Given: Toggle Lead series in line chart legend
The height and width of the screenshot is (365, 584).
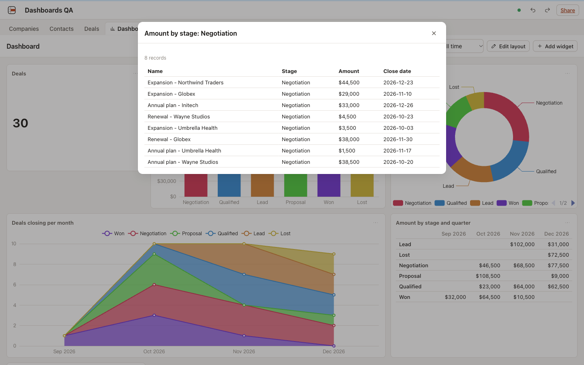Looking at the screenshot, I should click(x=253, y=234).
